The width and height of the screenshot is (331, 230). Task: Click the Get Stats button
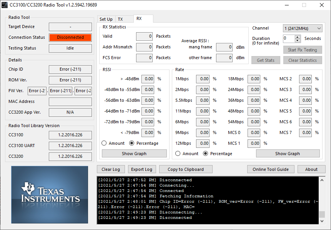coord(266,60)
